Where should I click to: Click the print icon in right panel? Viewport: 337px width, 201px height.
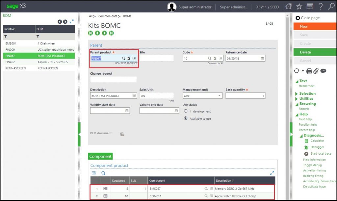(x=309, y=71)
